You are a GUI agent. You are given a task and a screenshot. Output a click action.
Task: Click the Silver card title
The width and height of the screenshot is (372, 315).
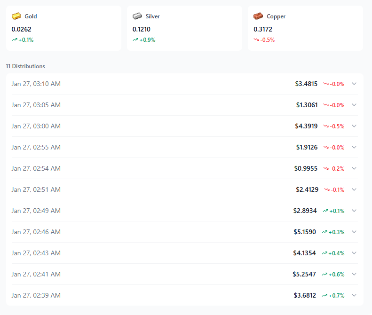pos(152,16)
